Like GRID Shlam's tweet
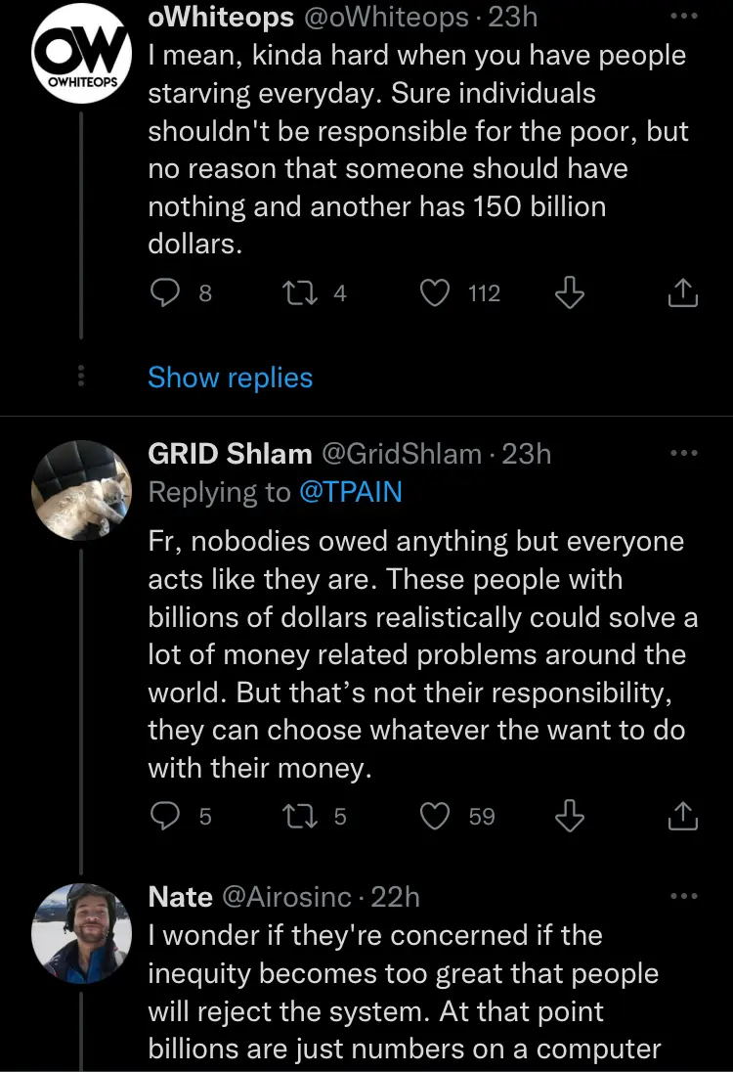 [434, 816]
